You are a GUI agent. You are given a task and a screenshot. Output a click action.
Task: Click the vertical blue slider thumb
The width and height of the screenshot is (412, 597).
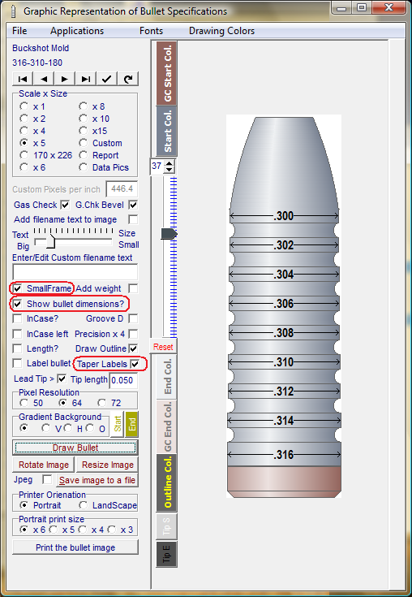tap(169, 233)
